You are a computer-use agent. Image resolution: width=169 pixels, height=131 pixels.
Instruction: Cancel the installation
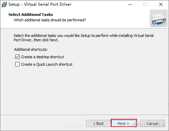tap(152, 123)
